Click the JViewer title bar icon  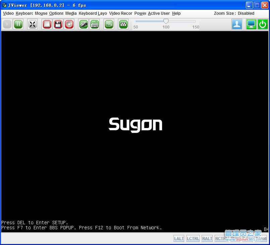4,5
